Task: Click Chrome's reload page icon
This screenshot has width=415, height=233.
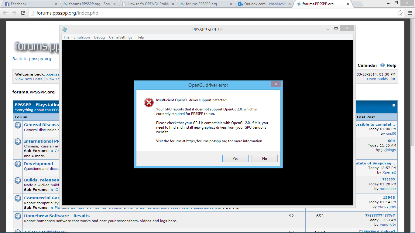Action: 23,13
